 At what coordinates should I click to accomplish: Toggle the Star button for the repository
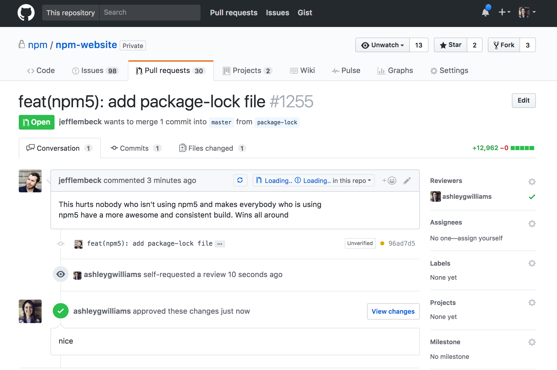(x=451, y=45)
